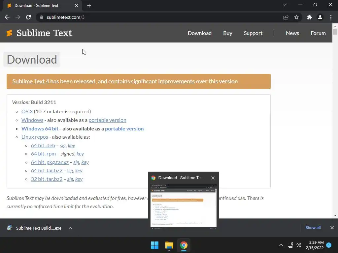
Task: Download the 64 bit .deb package
Action: pos(43,145)
